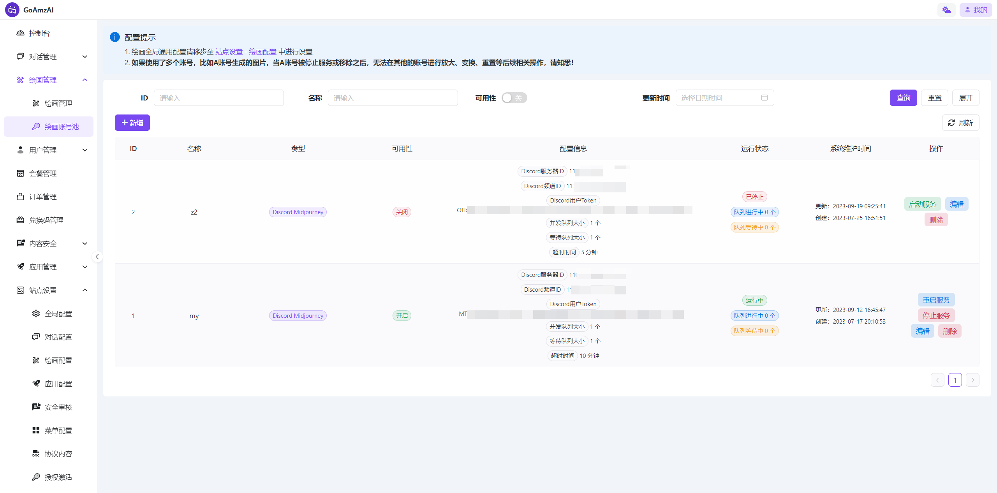Toggle the dark/light theme icon
Image resolution: width=997 pixels, height=493 pixels.
click(946, 10)
